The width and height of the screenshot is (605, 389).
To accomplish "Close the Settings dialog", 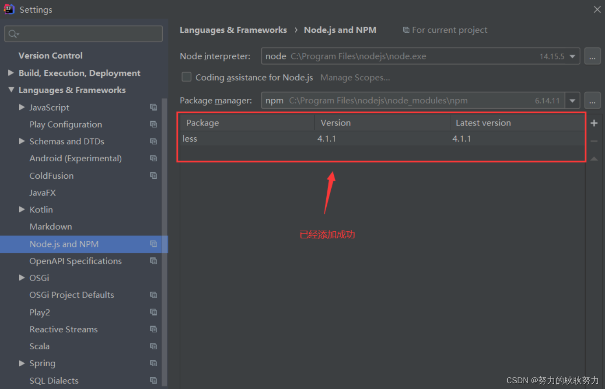I will point(597,9).
